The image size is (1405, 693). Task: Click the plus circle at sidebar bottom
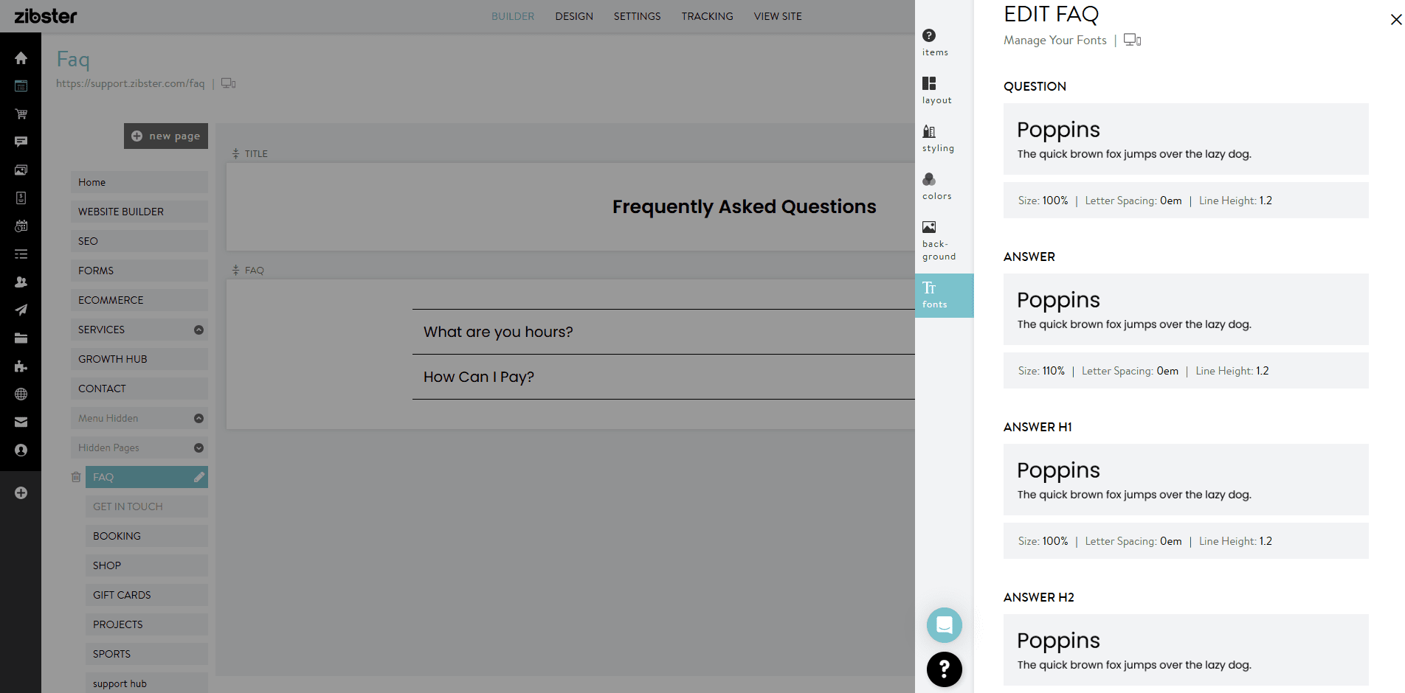pos(21,492)
